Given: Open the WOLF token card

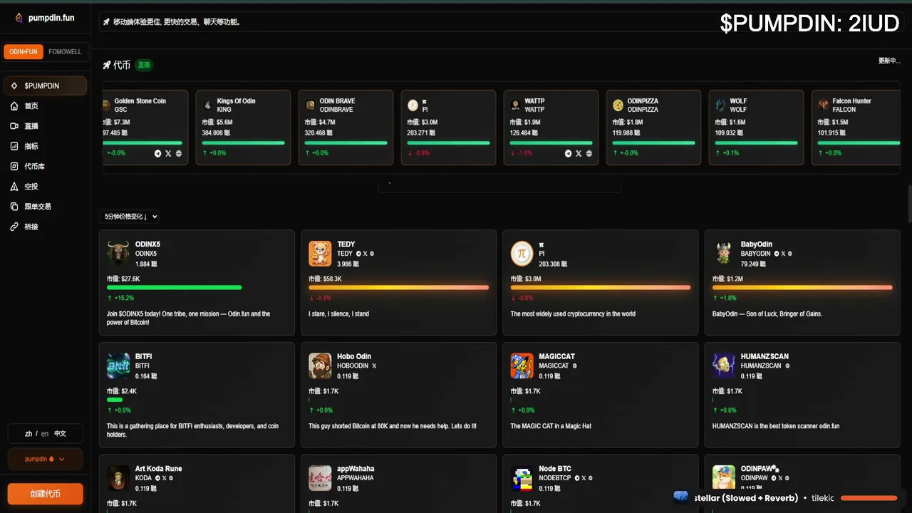Looking at the screenshot, I should [x=756, y=128].
